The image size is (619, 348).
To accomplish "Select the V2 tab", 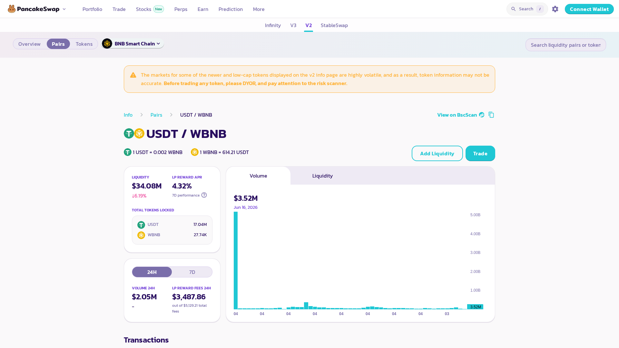I will [309, 25].
